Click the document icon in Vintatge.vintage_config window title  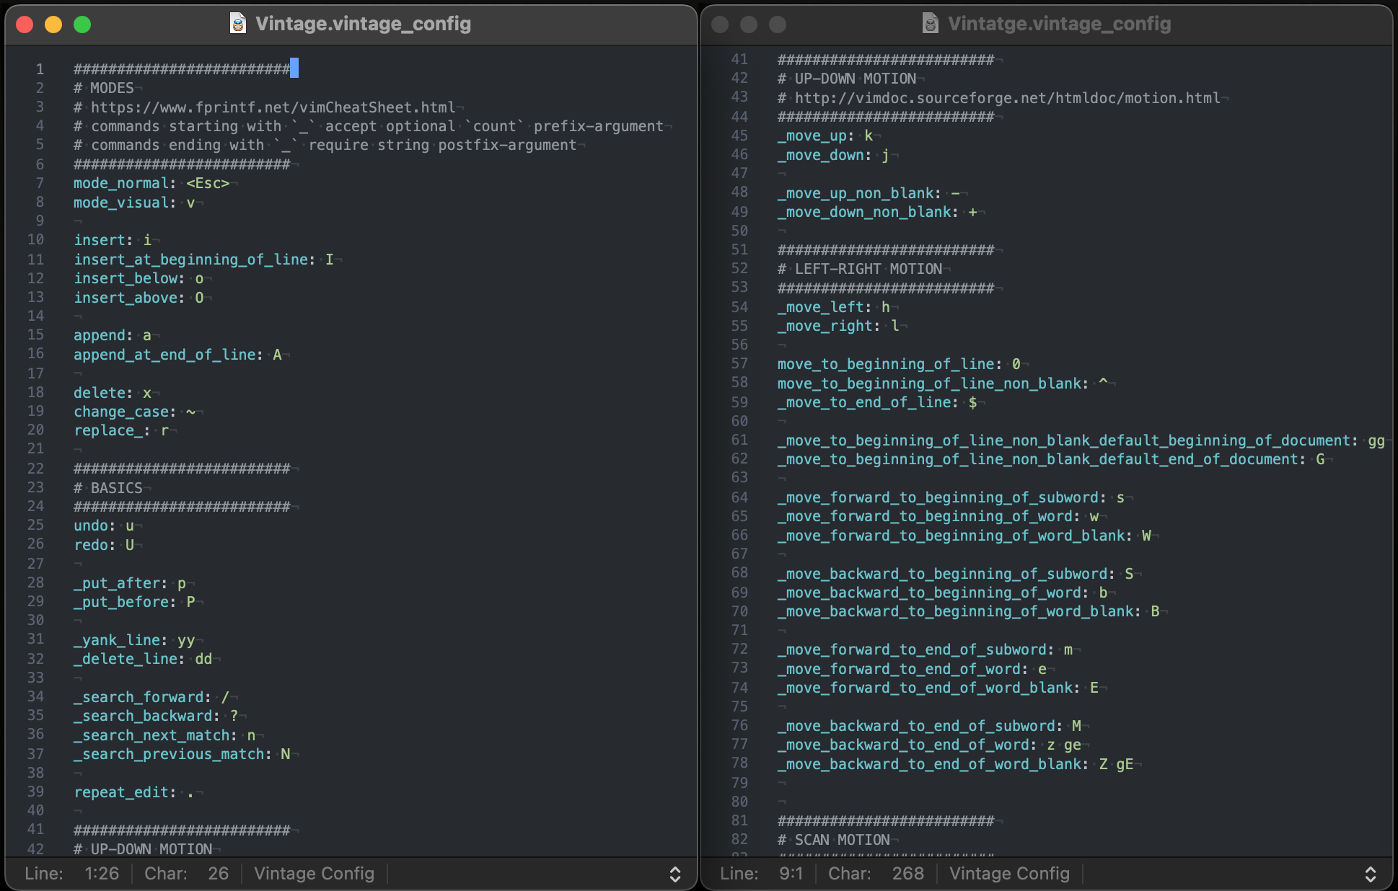pos(931,24)
